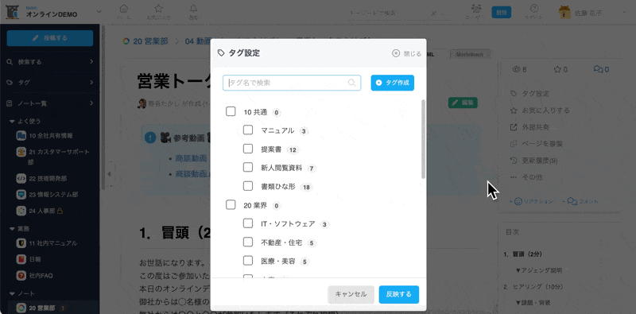Open 10 全社共有情報 note icon
This screenshot has height=314, width=636.
(x=21, y=135)
